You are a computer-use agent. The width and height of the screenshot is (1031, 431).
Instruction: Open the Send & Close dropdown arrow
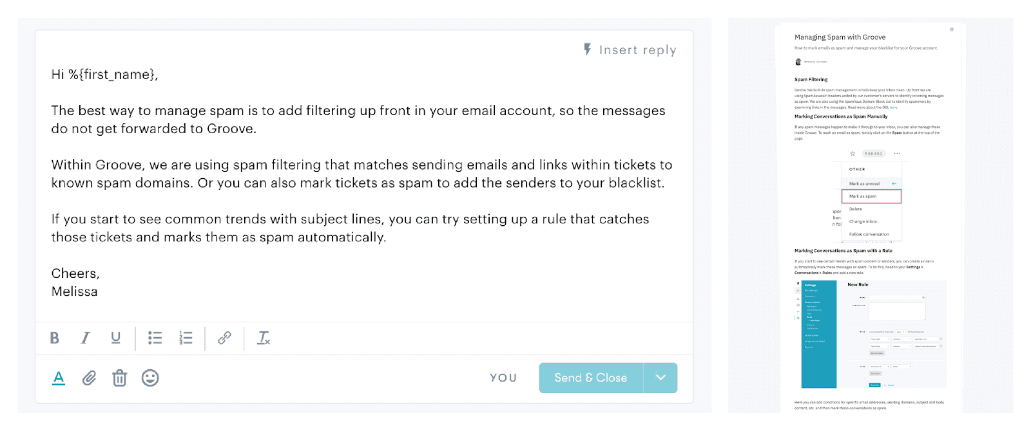coord(661,378)
